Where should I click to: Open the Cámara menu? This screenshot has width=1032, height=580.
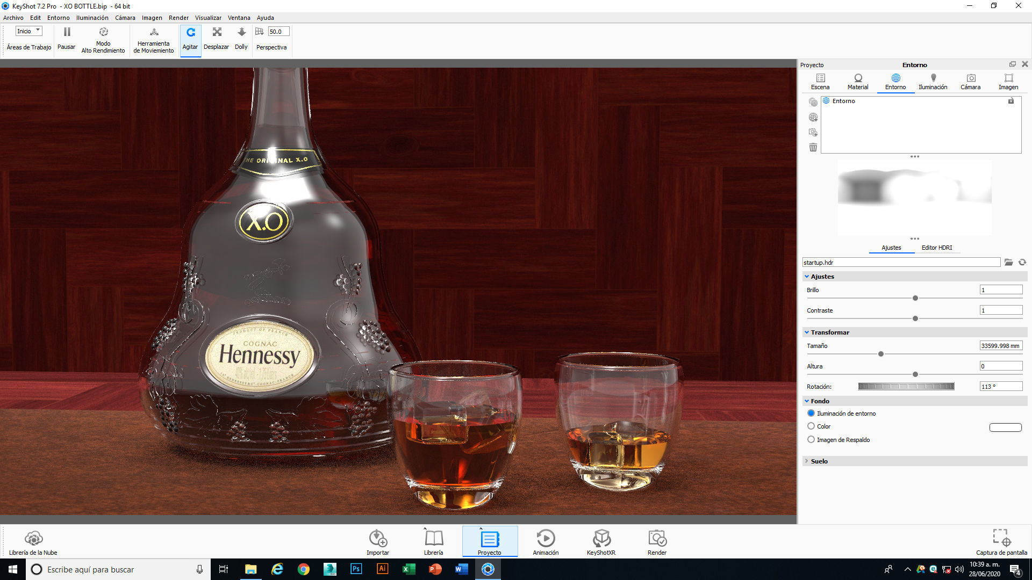click(125, 18)
